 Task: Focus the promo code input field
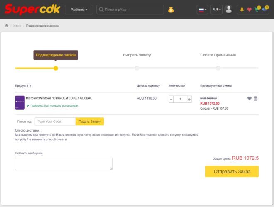pyautogui.click(x=55, y=122)
